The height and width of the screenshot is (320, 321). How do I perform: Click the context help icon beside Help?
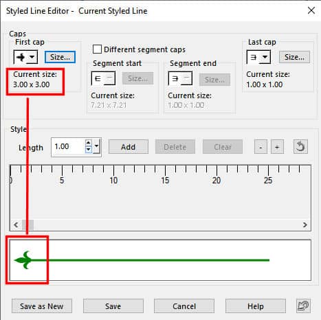coord(303,306)
